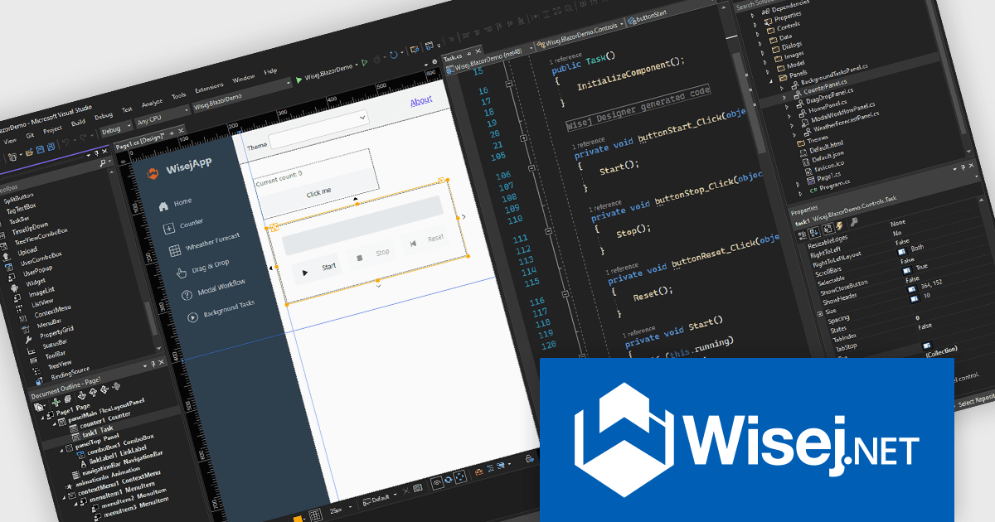
Task: Open the Extensions menu
Action: [208, 89]
